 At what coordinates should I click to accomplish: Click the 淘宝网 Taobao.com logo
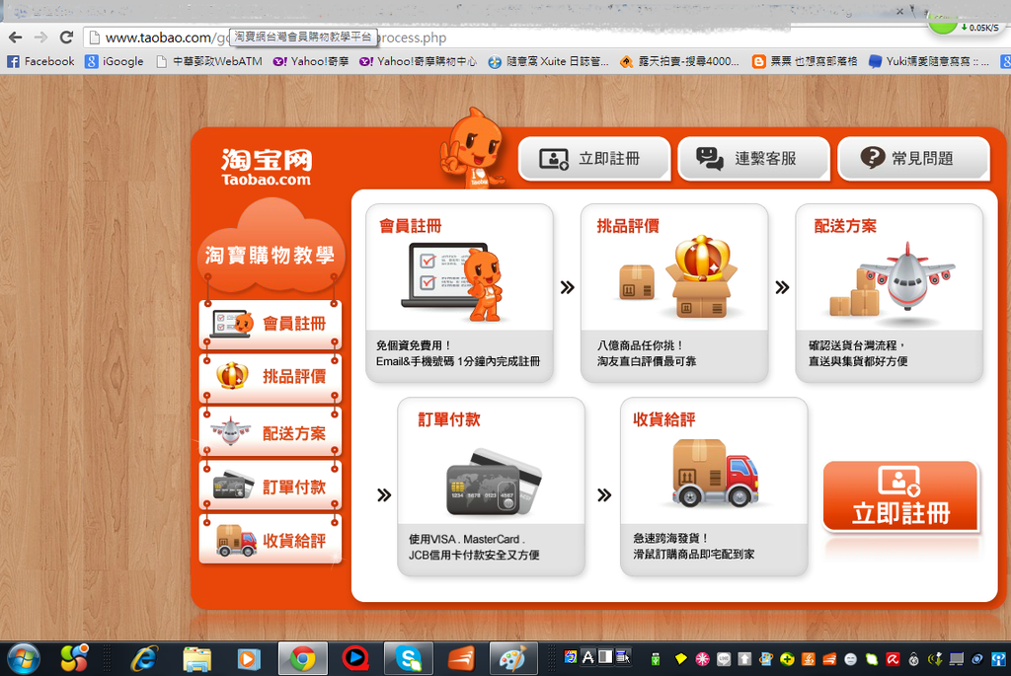tap(267, 167)
